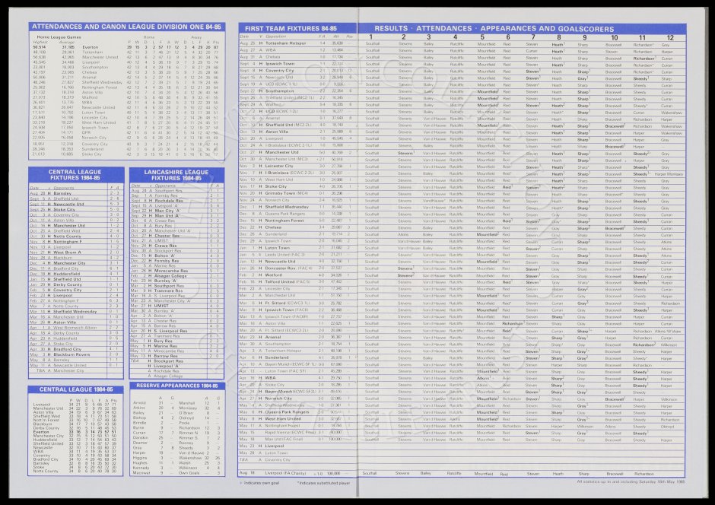Click the 'RESULTS · ATTENDANCES · APPEARANCES AND GOALSCORERS' heading
This screenshot has width=715, height=505.
494,28
